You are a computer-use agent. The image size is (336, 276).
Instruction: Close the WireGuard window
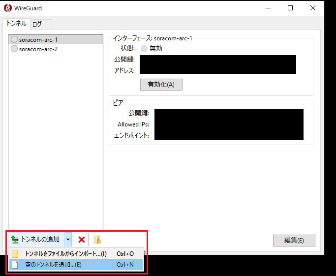313,8
